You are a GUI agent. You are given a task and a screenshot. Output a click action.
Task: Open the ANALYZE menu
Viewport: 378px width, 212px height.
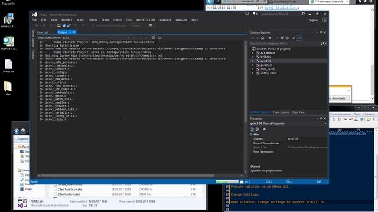tap(165, 20)
